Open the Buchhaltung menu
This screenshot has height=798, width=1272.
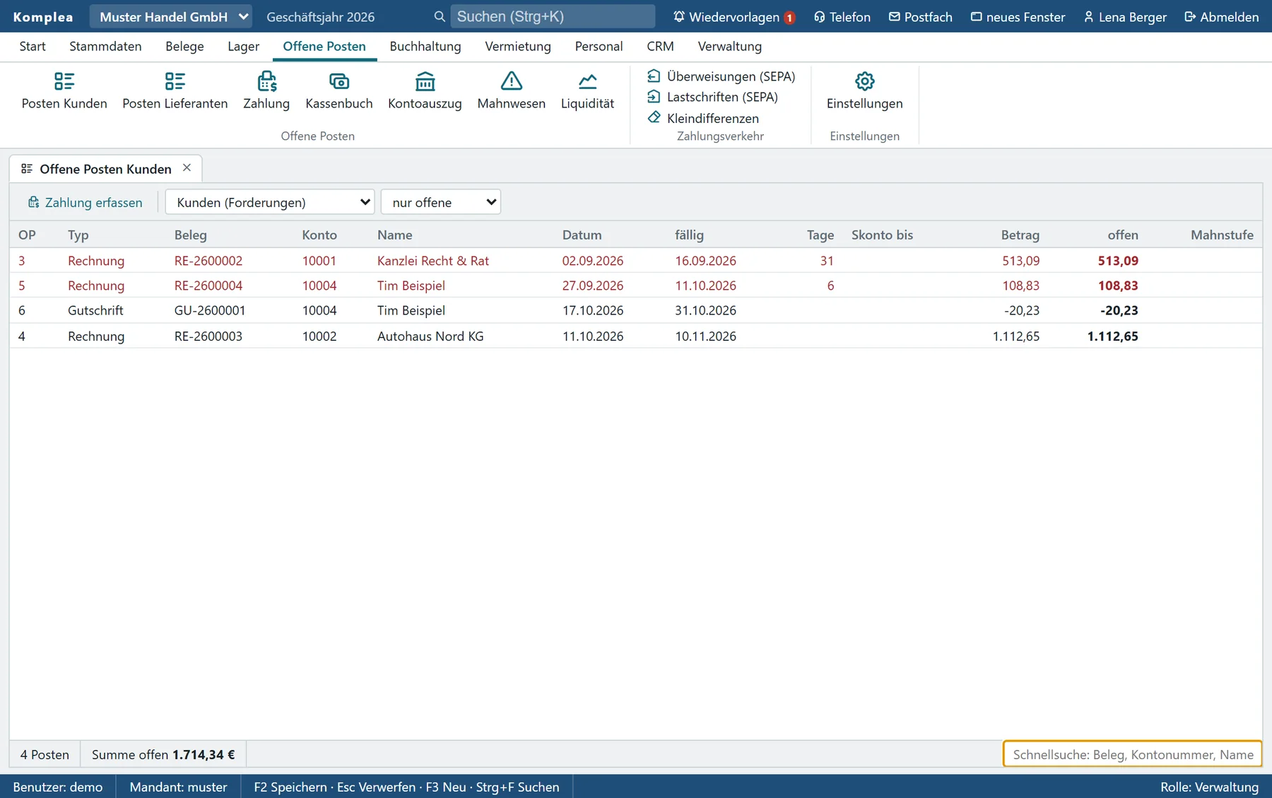coord(425,47)
